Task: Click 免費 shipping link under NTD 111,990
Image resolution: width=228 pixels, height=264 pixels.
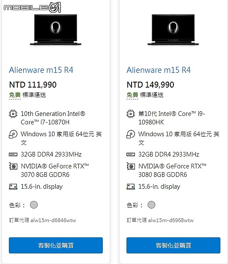Action: point(15,95)
